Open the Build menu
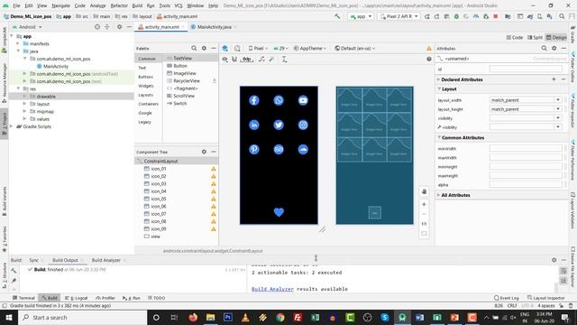The width and height of the screenshot is (577, 325). 137,5
